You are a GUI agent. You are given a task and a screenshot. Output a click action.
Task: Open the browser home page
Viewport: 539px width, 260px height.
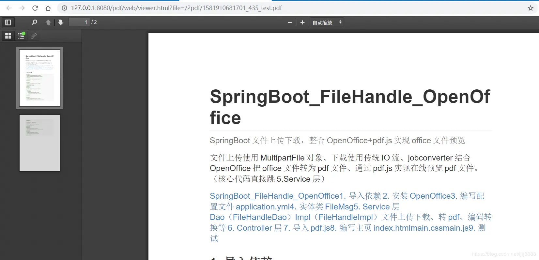[48, 8]
